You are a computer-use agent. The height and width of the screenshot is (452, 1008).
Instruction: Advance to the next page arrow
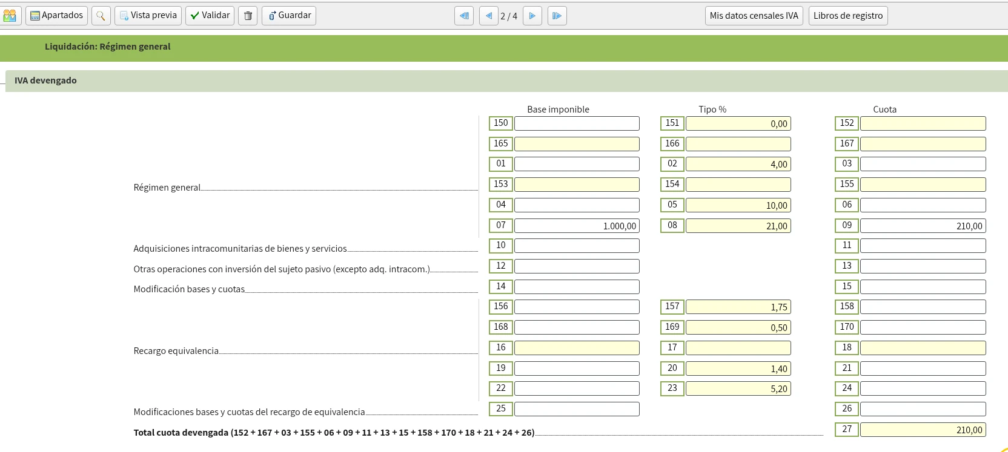pyautogui.click(x=532, y=16)
